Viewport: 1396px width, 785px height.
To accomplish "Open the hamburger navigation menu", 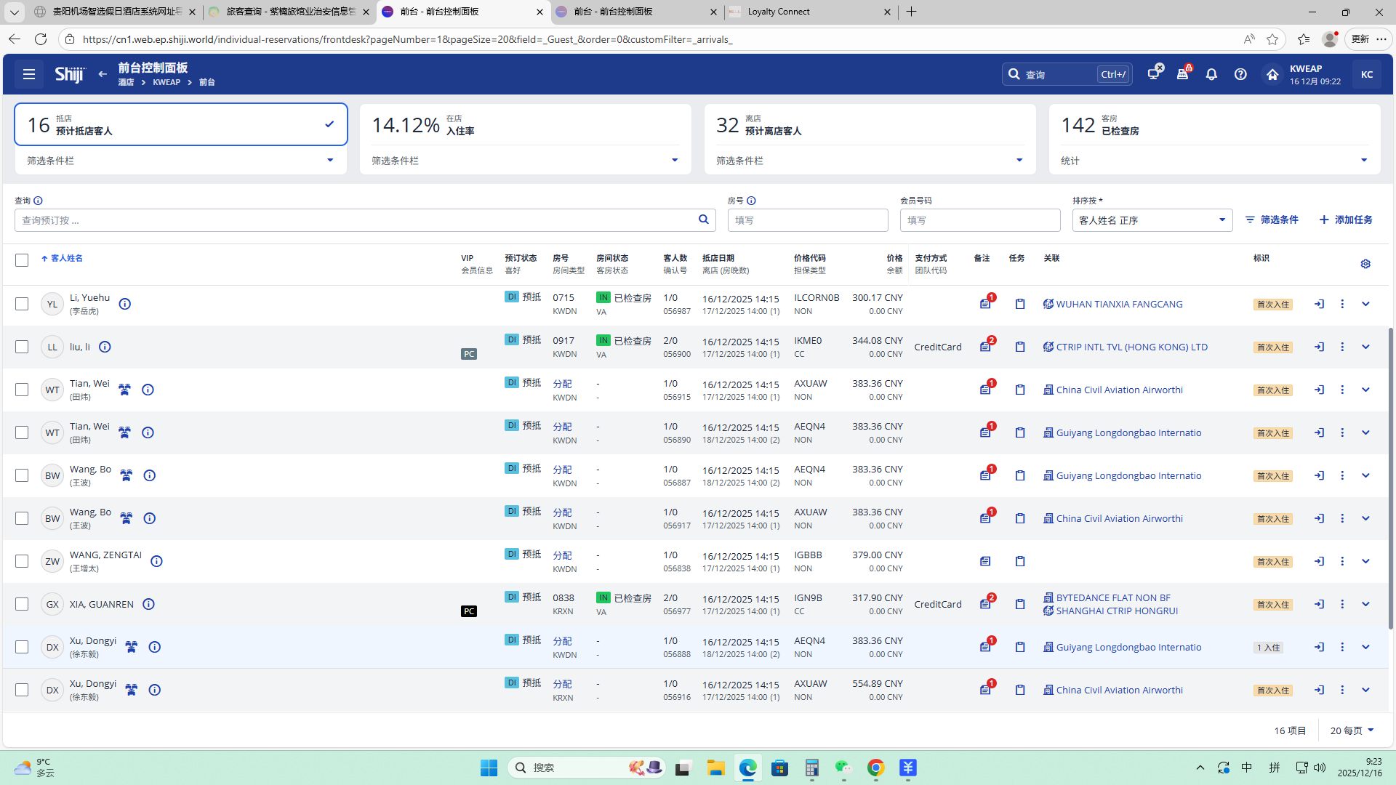I will [29, 74].
